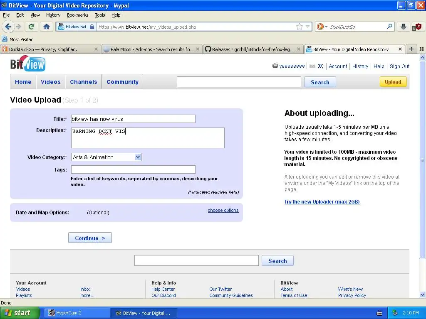
Task: Close the DuckDuckGo tab
Action: coord(96,49)
